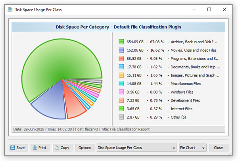Open the Disk Space Usage Per Class dropdown
The image size is (238, 161).
[x=137, y=148]
